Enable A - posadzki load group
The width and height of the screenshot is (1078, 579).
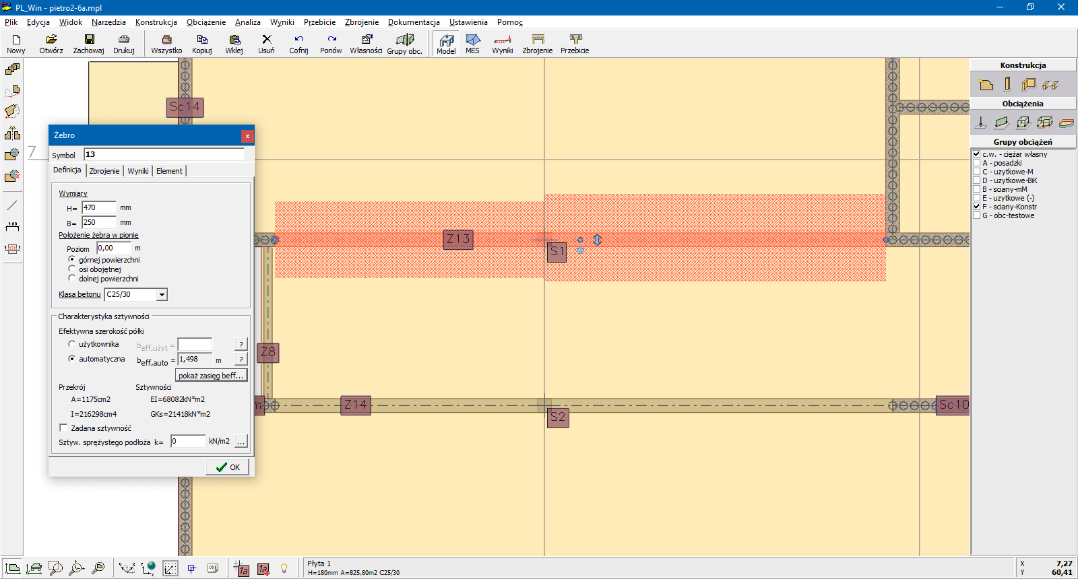point(977,163)
